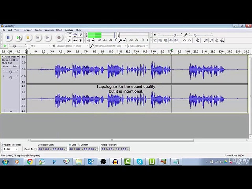Viewport: 252px width, 189px height.
Task: Click the Silence audio icon
Action: 176,40
